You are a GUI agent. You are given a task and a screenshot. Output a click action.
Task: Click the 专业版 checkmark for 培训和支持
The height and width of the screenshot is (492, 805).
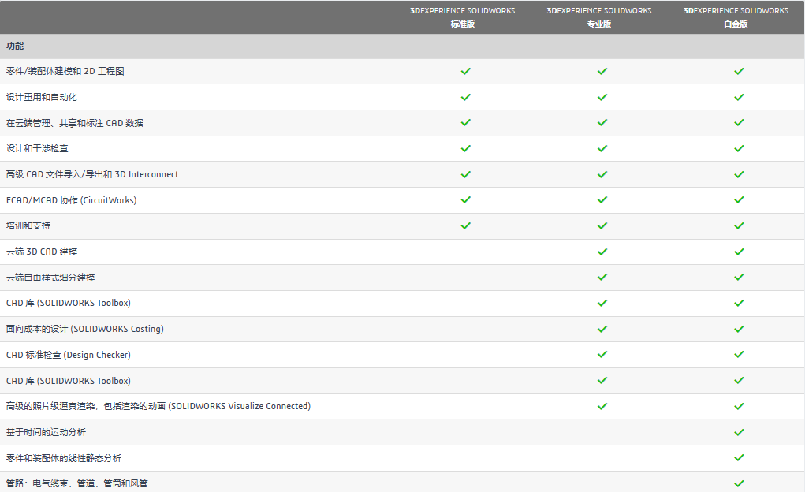pyautogui.click(x=602, y=226)
